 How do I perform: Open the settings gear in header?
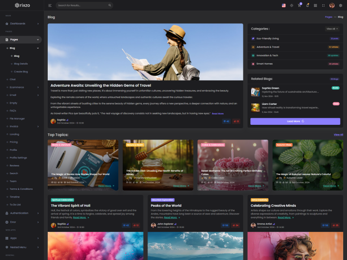pyautogui.click(x=340, y=6)
